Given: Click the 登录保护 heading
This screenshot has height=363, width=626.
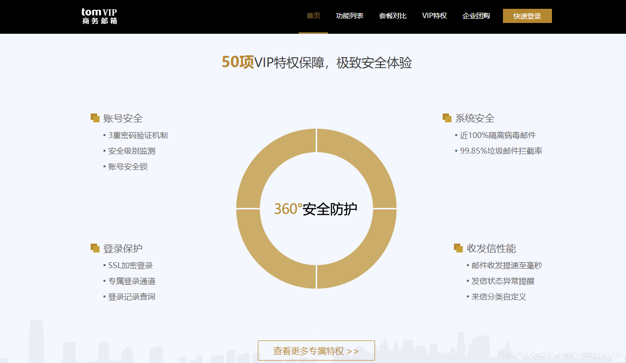Looking at the screenshot, I should (123, 249).
